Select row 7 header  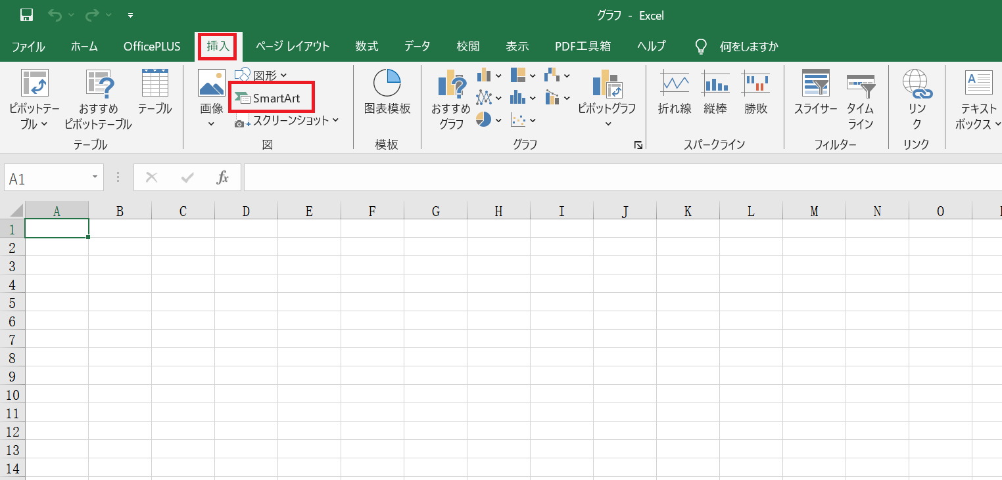pos(12,339)
